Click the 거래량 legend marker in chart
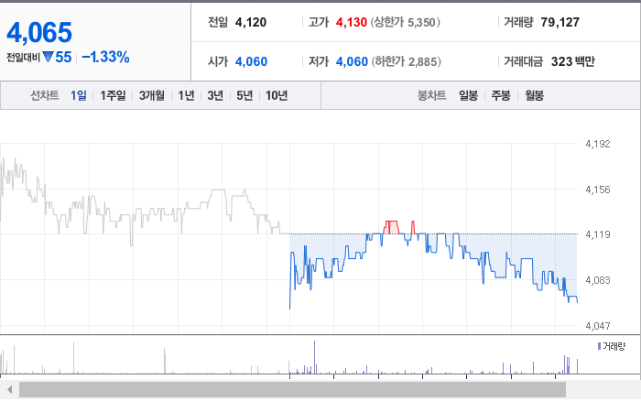 pos(599,346)
